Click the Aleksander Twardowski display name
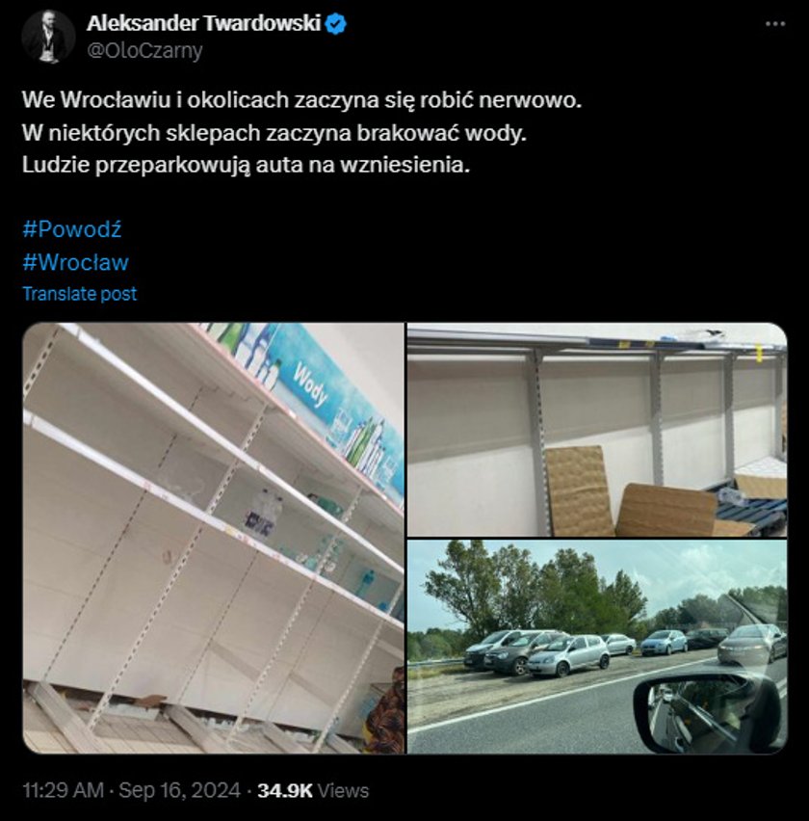The height and width of the screenshot is (821, 809). pyautogui.click(x=203, y=23)
